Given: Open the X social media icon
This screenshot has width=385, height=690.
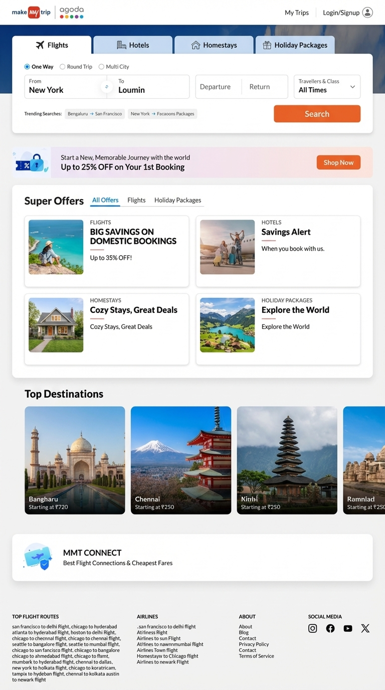Looking at the screenshot, I should click(x=365, y=628).
